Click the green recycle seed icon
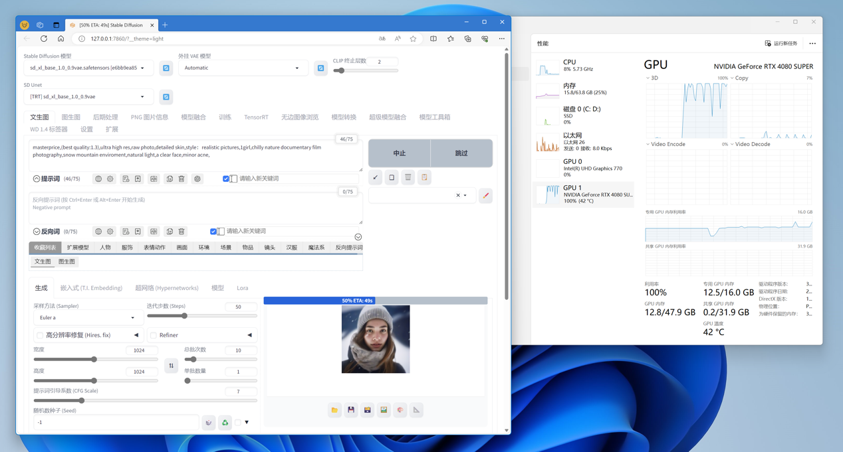The width and height of the screenshot is (843, 452). [x=225, y=423]
